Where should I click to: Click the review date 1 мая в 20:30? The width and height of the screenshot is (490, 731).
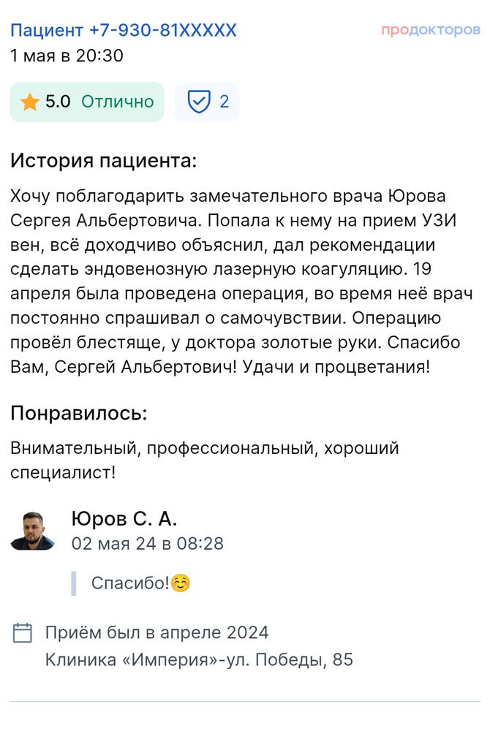pos(67,56)
